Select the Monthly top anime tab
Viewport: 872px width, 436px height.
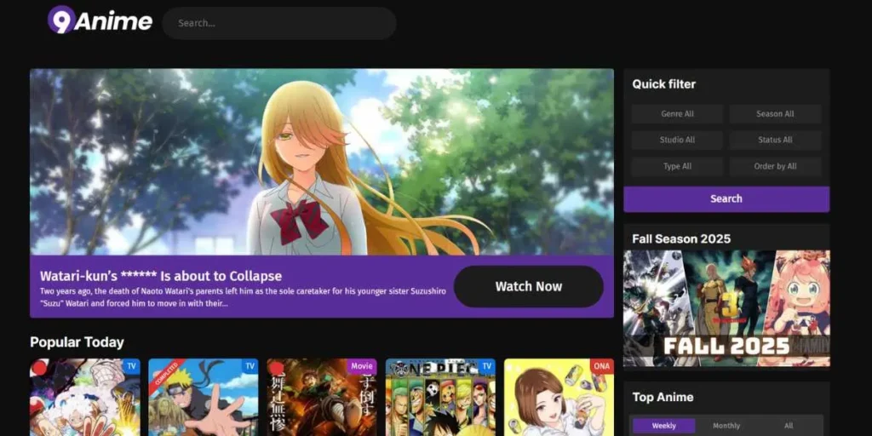click(726, 426)
